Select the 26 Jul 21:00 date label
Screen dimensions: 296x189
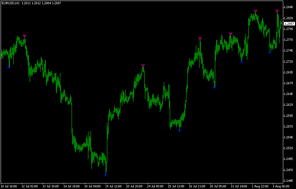click(x=198, y=186)
